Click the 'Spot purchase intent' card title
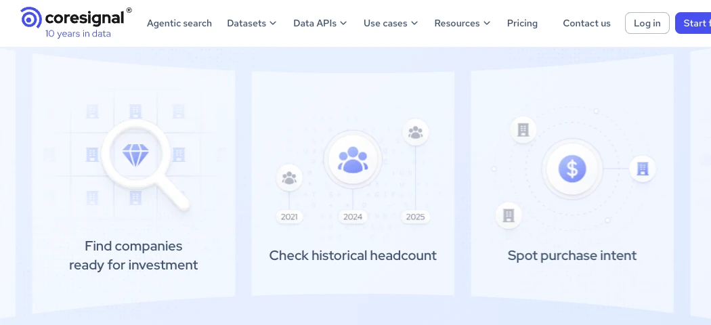The width and height of the screenshot is (711, 325). (x=572, y=255)
